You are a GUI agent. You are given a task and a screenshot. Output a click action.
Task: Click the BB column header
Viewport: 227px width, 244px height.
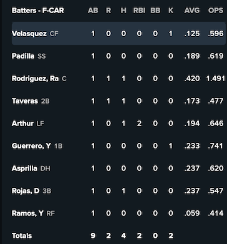tap(155, 11)
